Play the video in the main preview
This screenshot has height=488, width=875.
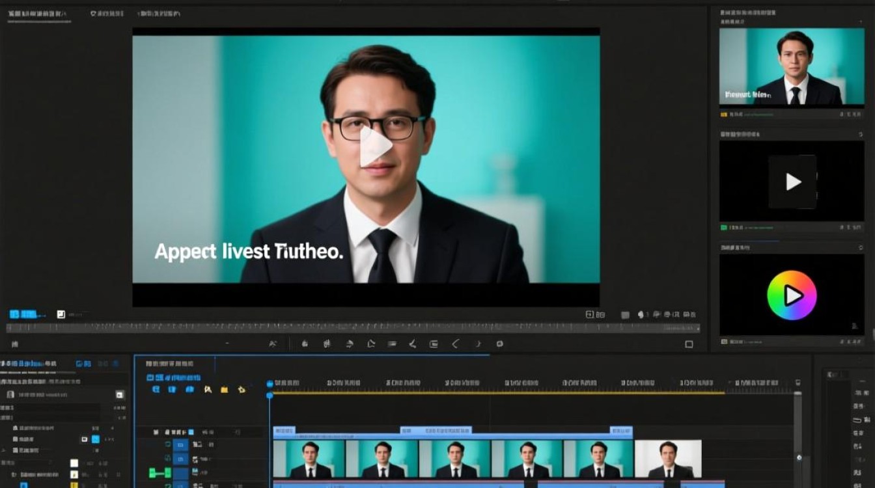coord(376,146)
